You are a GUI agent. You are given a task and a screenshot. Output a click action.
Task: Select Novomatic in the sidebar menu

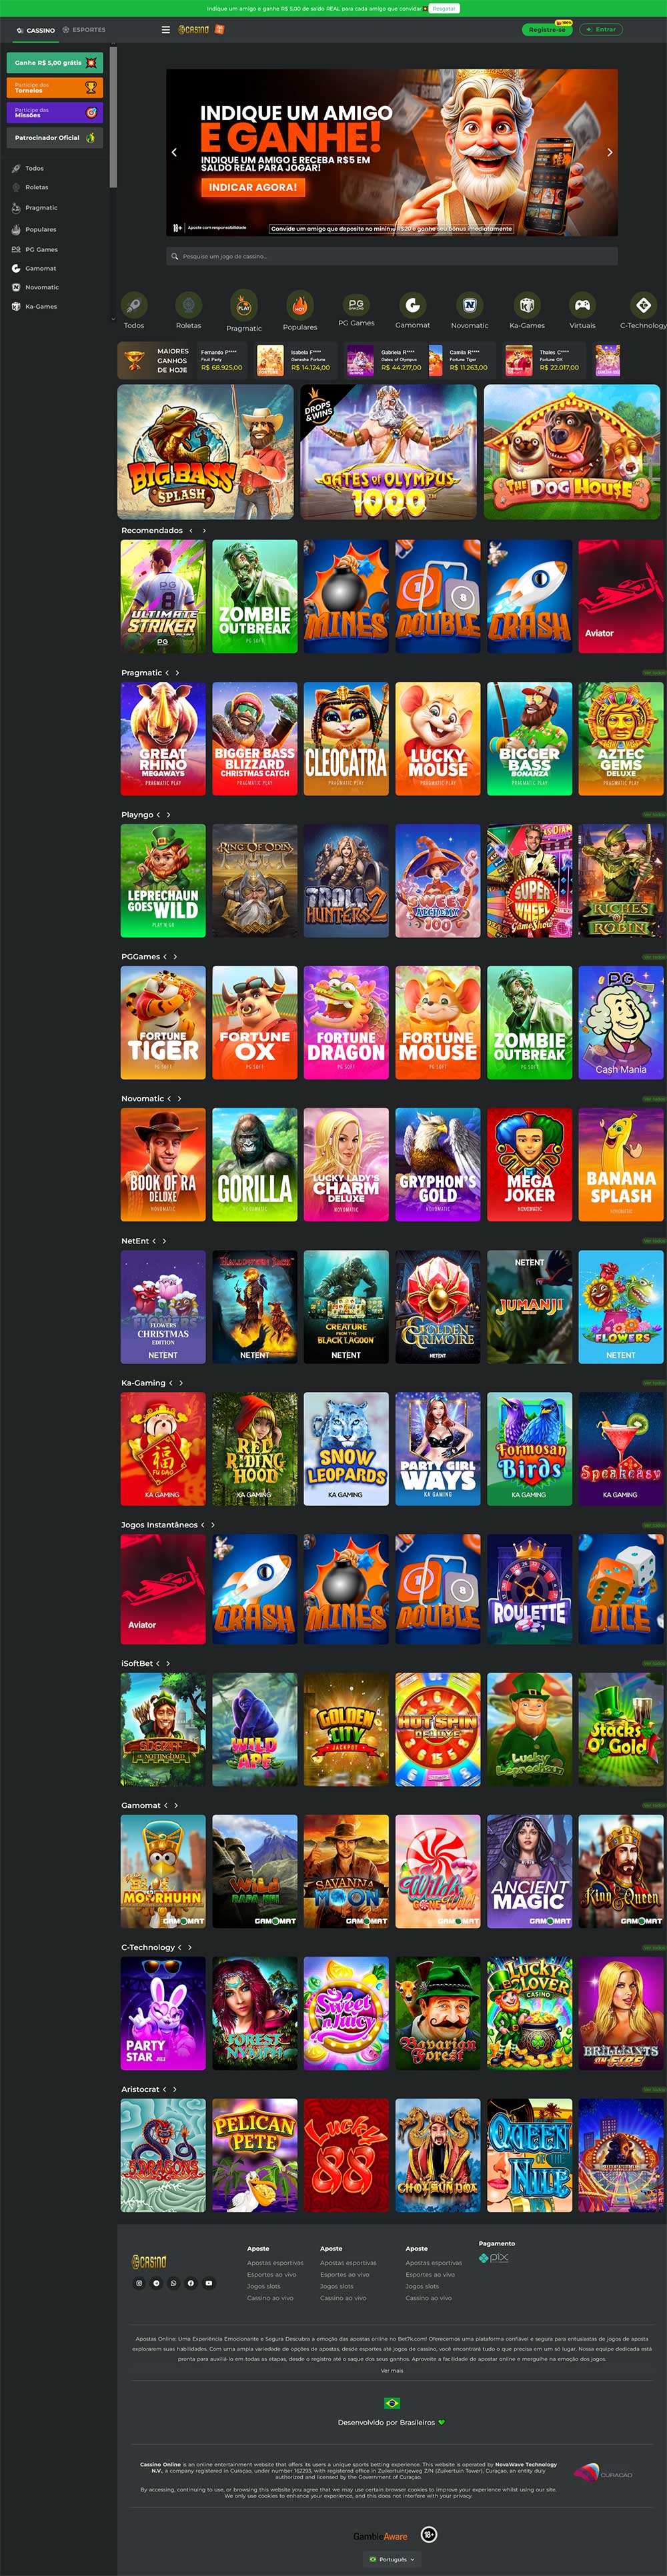click(x=42, y=287)
